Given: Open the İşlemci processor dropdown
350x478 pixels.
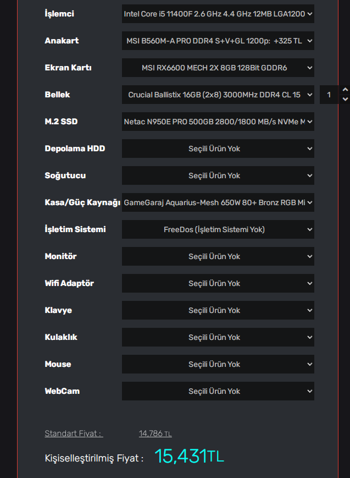Looking at the screenshot, I should [218, 14].
